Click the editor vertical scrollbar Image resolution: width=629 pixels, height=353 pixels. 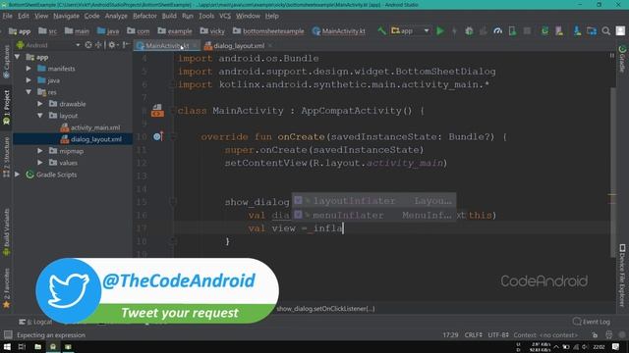tap(612, 173)
